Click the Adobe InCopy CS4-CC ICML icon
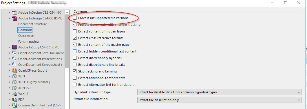The image size is (307, 109). coord(14,47)
